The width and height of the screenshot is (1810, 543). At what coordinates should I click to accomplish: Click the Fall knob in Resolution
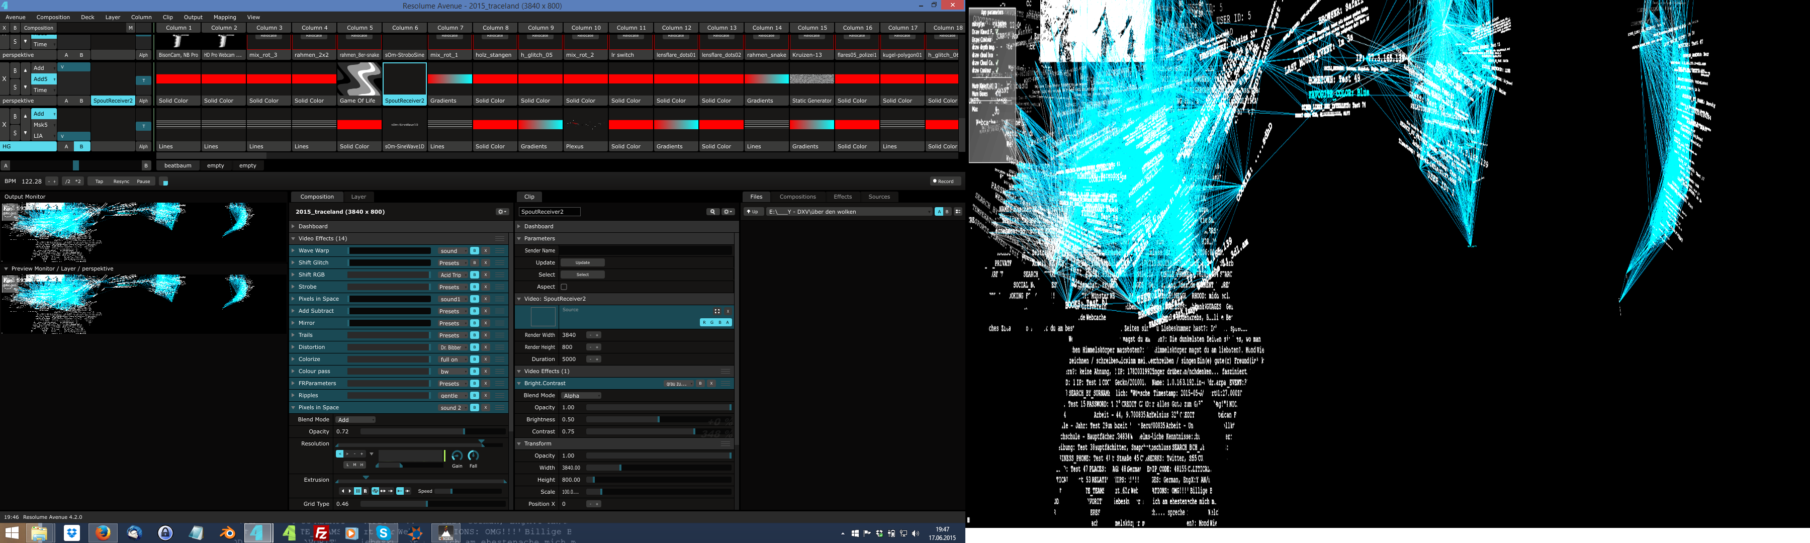click(473, 456)
